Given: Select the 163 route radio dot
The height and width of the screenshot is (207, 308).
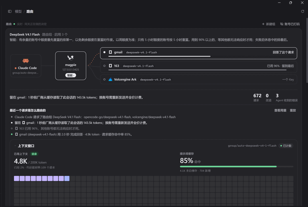Looking at the screenshot, I should click(104, 66).
